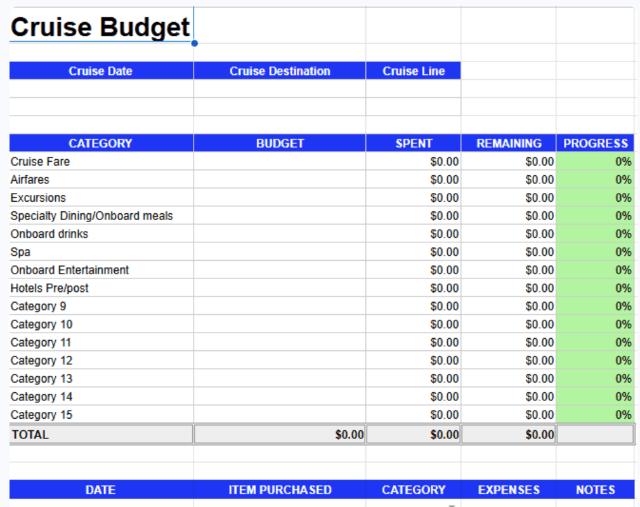Select the Hotels Pre/post remaining cell

(x=508, y=288)
